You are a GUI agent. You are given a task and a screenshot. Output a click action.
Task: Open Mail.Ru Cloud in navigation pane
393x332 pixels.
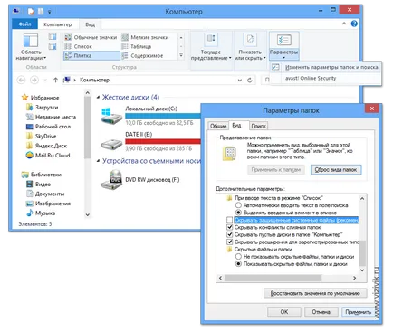[48, 156]
